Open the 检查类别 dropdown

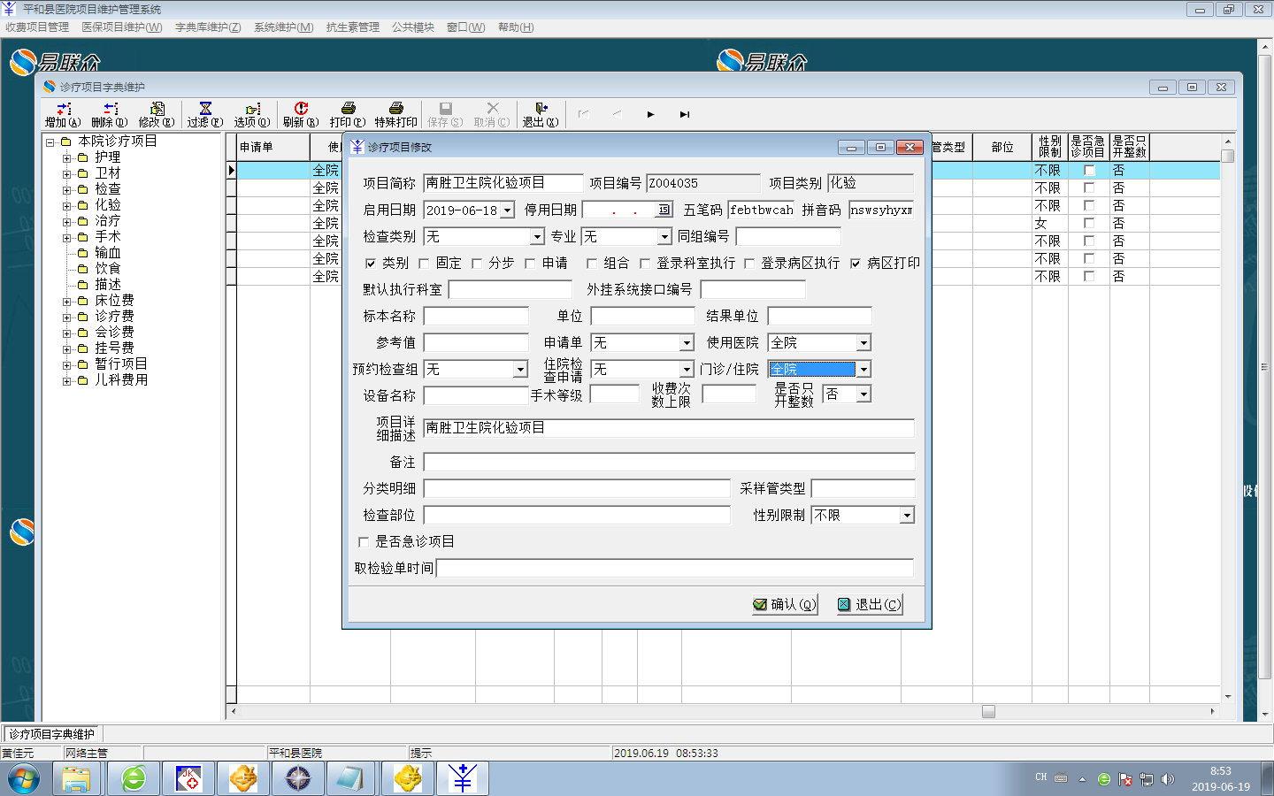tap(537, 237)
